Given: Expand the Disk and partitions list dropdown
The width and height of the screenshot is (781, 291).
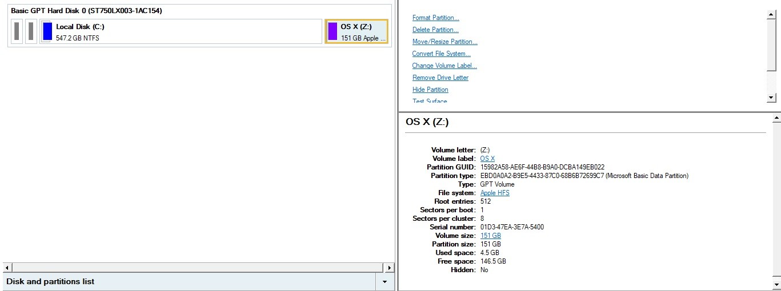Looking at the screenshot, I should (385, 282).
